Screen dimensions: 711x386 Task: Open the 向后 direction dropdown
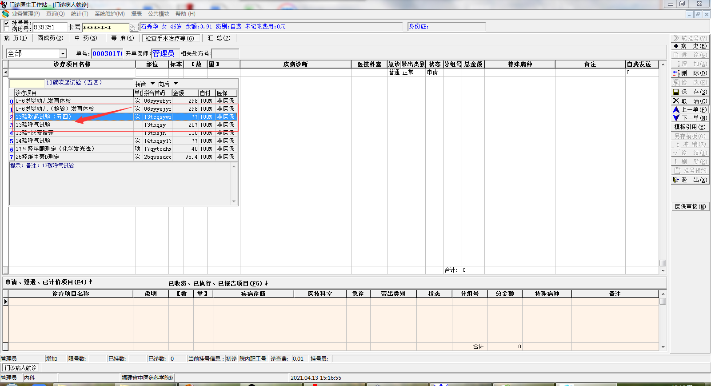176,84
